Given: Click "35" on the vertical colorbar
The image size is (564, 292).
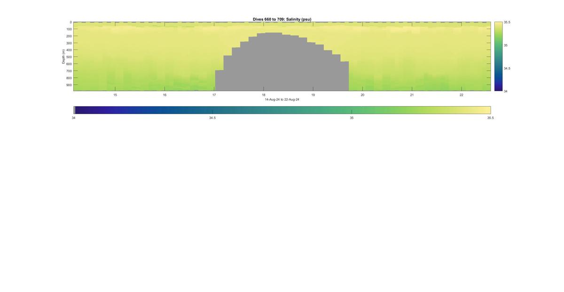Looking at the screenshot, I should tap(506, 45).
